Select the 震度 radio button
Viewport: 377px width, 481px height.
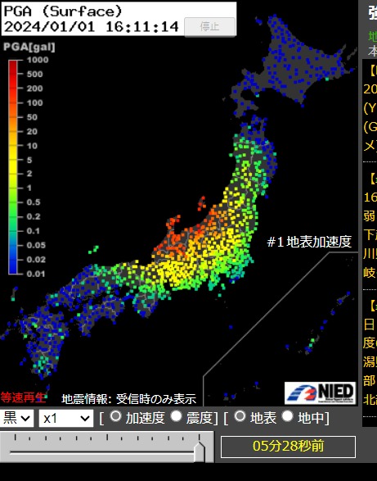176,416
